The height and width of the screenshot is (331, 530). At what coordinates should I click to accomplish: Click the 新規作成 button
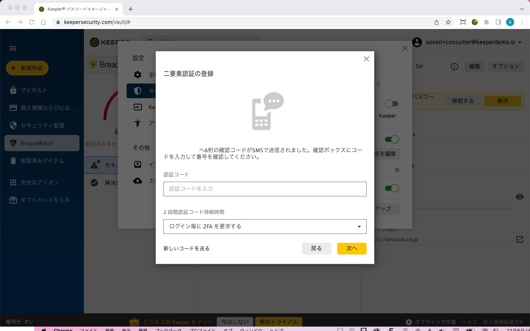click(x=27, y=68)
